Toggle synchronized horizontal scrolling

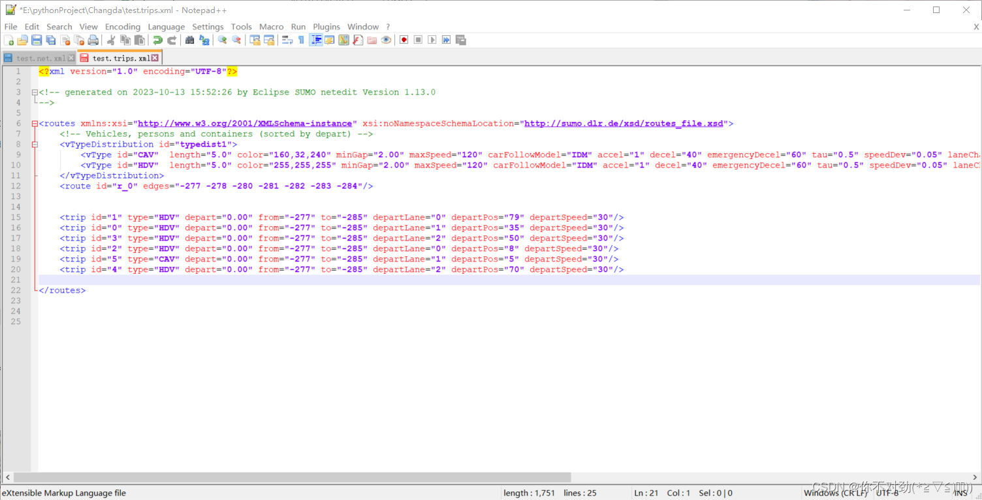click(269, 40)
